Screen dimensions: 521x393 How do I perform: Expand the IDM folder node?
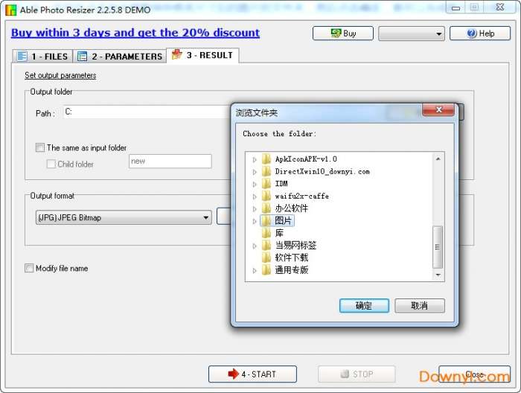[x=255, y=184]
